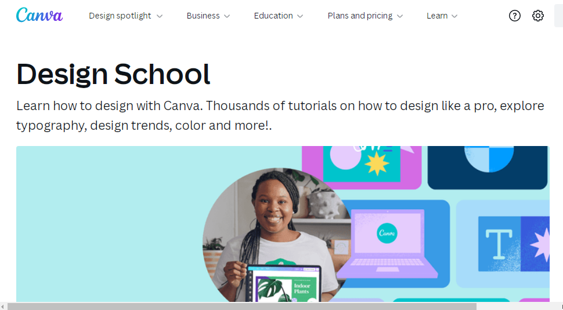Expand the chevron next to Learn
This screenshot has height=310, width=563.
[x=454, y=16]
